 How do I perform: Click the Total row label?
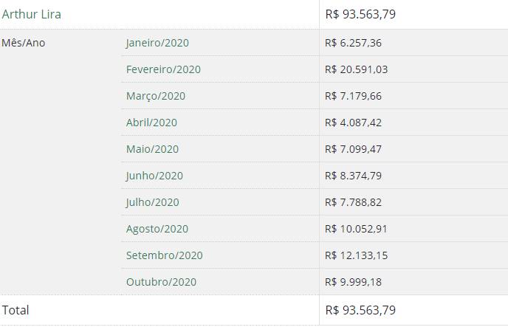(x=16, y=310)
